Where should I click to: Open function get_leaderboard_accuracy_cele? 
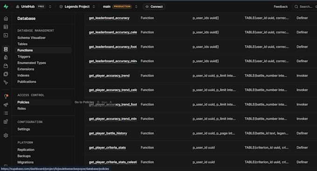pyautogui.click(x=113, y=32)
